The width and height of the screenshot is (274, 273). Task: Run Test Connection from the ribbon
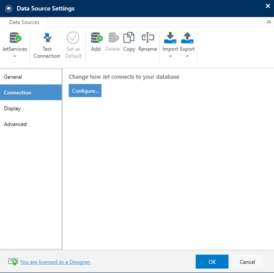(x=47, y=45)
